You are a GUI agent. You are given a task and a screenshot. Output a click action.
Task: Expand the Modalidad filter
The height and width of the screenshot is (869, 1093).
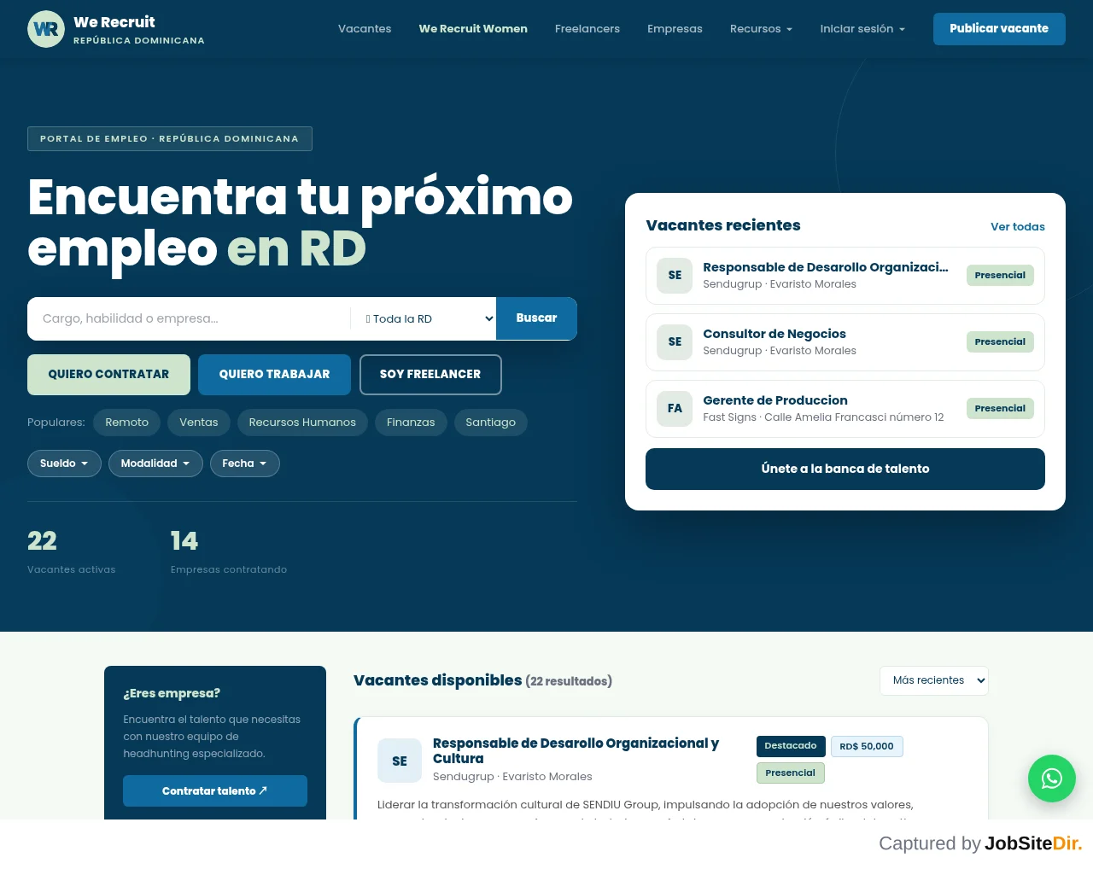pyautogui.click(x=155, y=464)
